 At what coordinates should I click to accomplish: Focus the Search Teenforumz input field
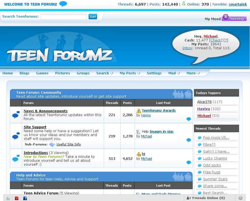point(64,17)
